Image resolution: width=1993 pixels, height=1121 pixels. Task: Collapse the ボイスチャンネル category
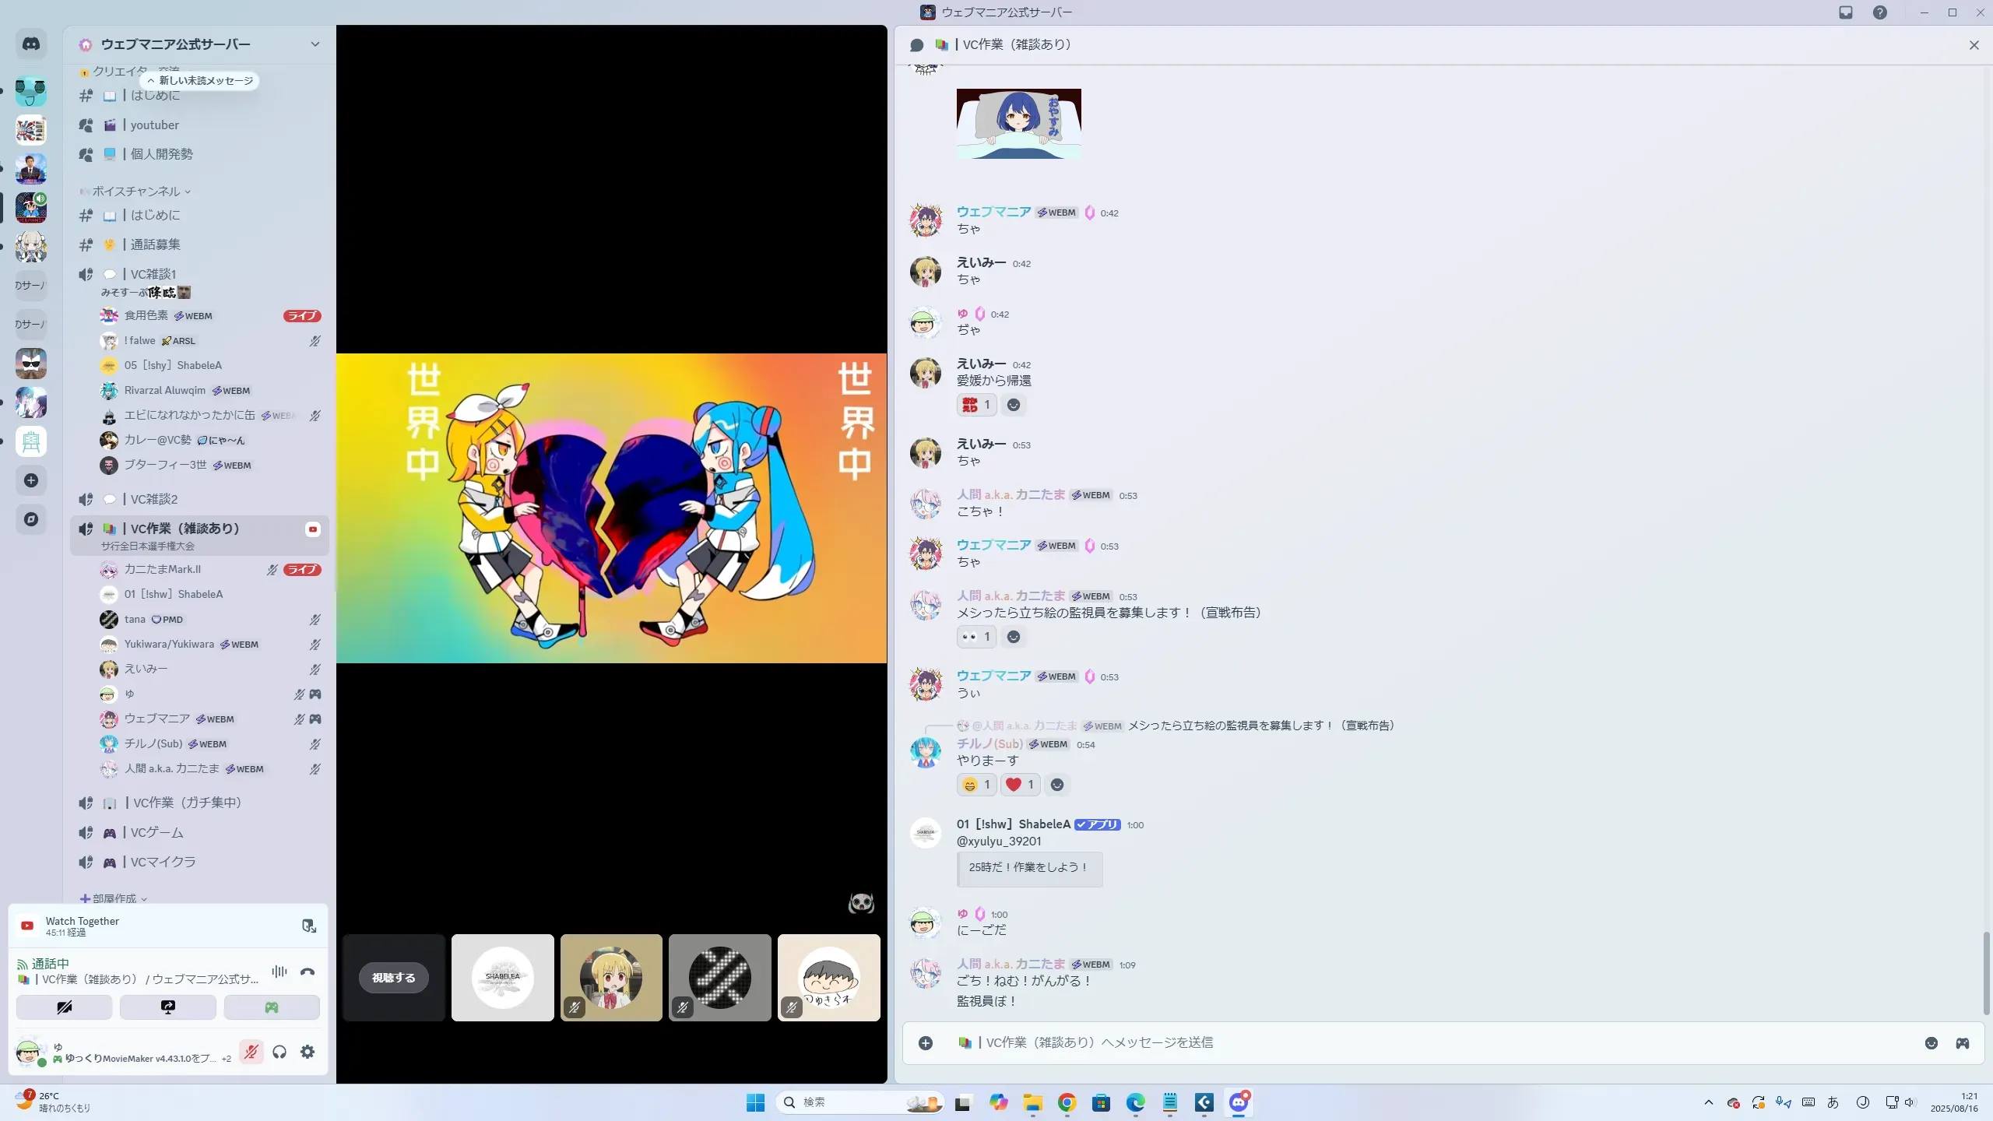click(136, 192)
